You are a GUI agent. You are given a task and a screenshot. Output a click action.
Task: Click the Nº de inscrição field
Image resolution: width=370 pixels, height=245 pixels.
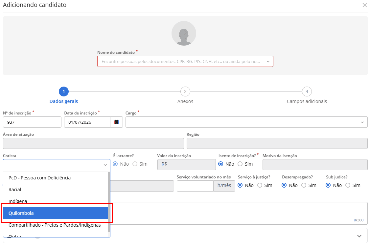click(32, 122)
